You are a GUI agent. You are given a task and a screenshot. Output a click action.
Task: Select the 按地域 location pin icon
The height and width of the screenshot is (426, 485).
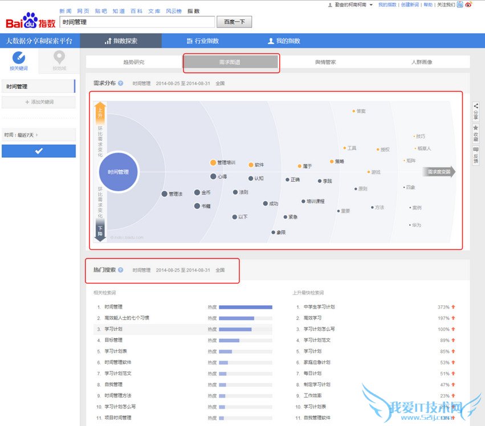(59, 58)
